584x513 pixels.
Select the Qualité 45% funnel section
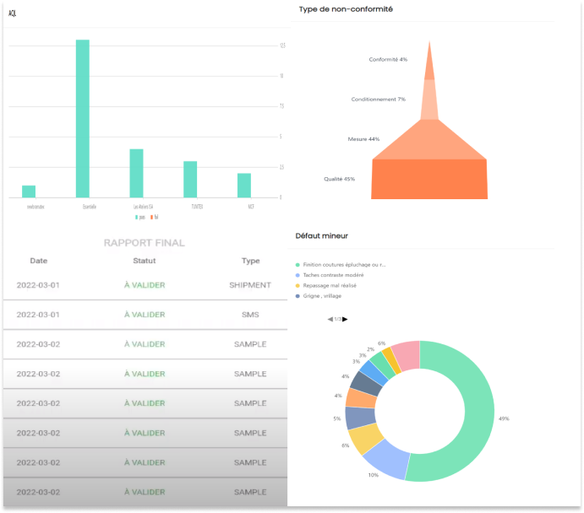point(429,179)
